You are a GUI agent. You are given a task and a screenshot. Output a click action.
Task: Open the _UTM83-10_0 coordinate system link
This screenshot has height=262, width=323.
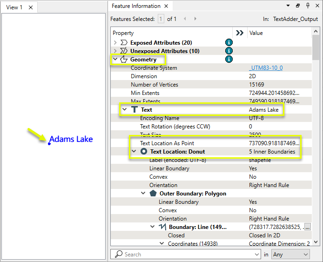point(266,68)
